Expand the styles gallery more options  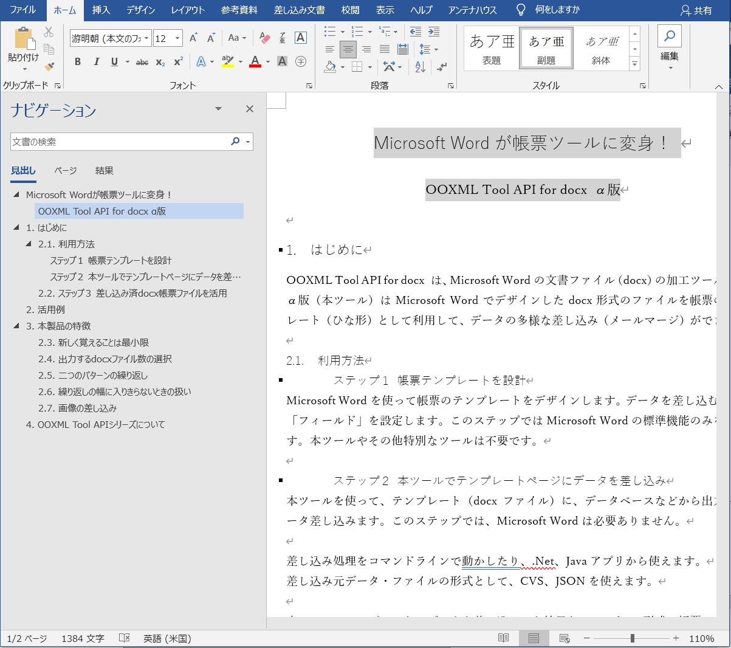click(635, 63)
